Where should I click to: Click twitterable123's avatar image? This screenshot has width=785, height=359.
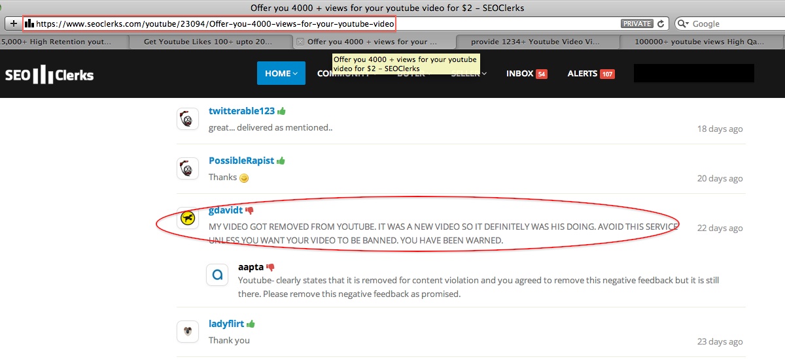click(188, 119)
